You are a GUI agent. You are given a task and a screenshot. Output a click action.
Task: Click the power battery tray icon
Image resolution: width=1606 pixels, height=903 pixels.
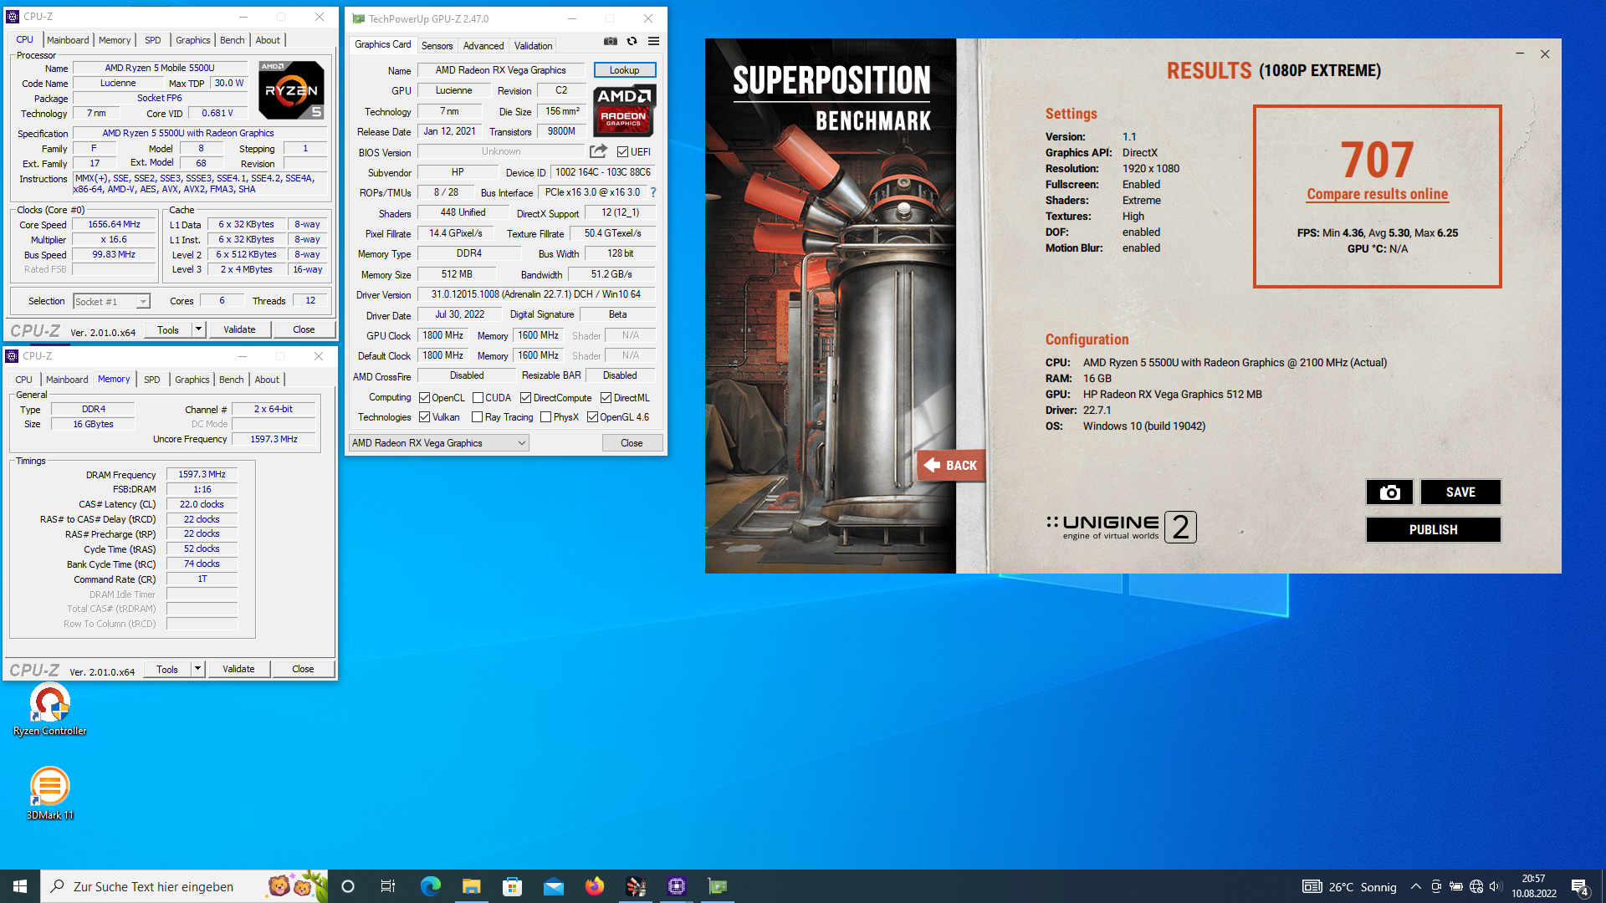tap(1455, 886)
